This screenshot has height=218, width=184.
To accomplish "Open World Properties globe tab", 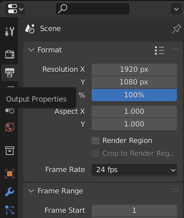I will click(x=10, y=127).
